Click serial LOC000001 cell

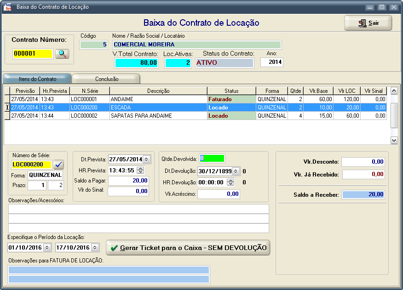pyautogui.click(x=90, y=99)
